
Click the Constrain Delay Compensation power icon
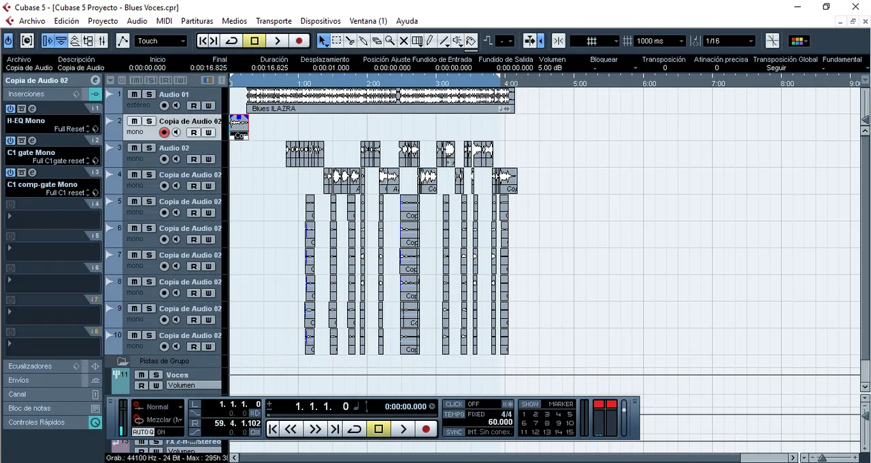[x=8, y=41]
